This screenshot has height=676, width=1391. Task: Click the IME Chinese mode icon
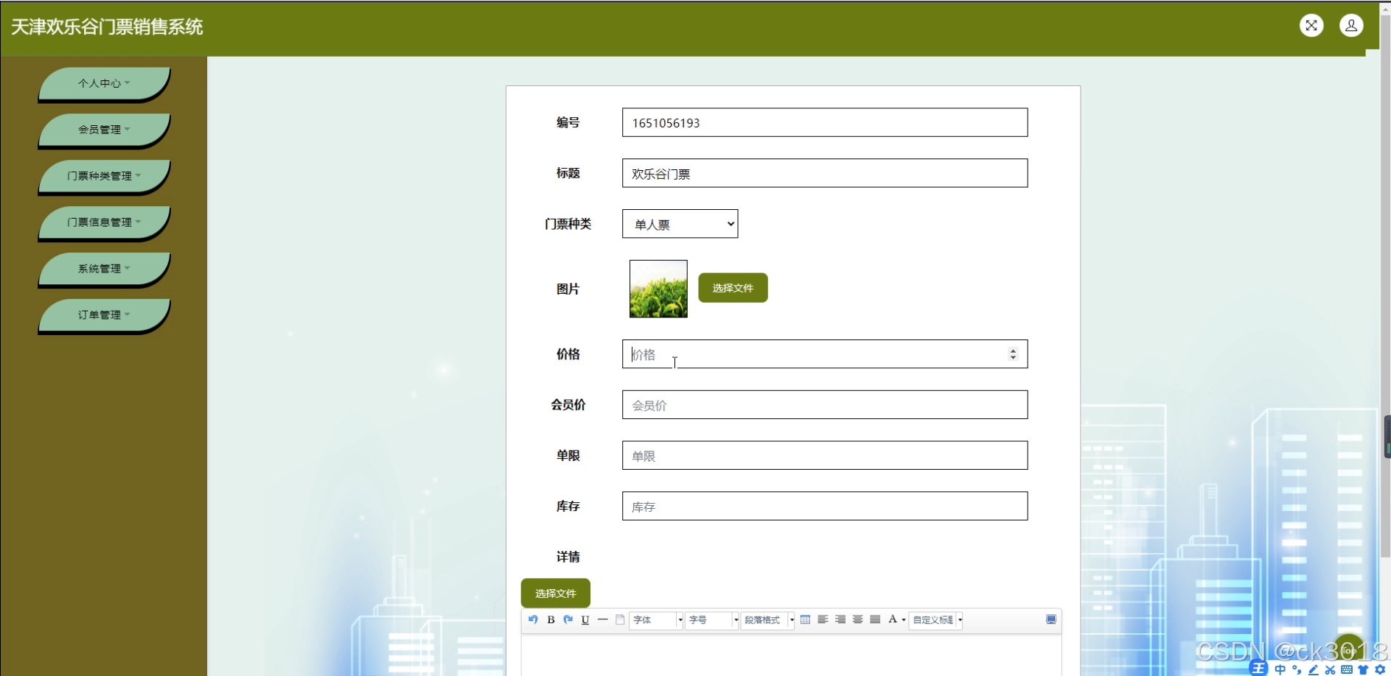click(x=1280, y=669)
